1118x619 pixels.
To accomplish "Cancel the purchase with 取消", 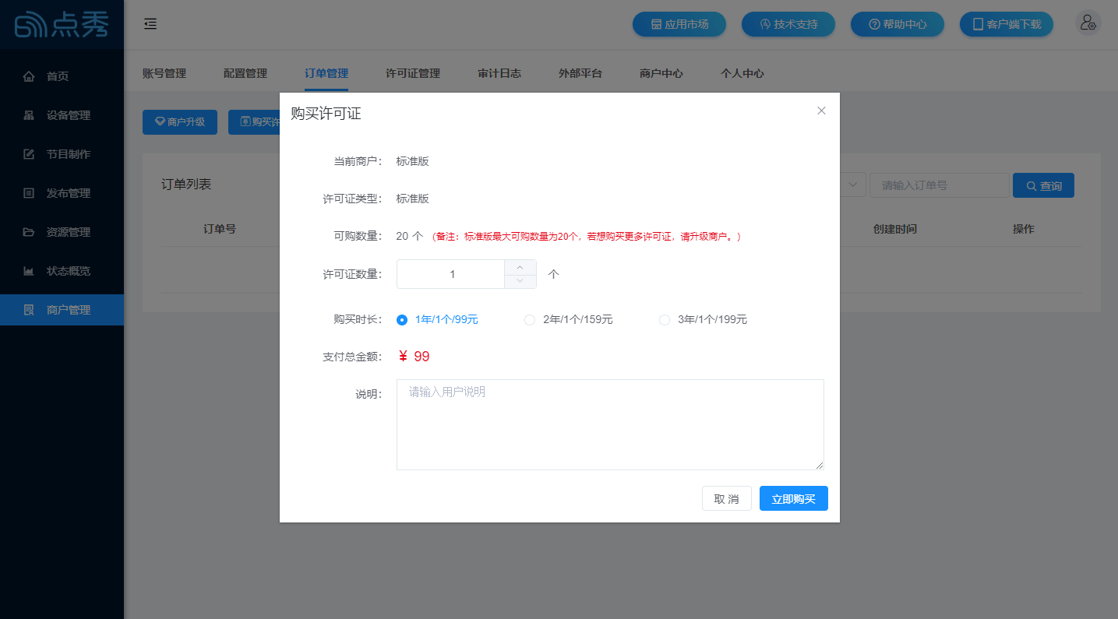I will (727, 498).
